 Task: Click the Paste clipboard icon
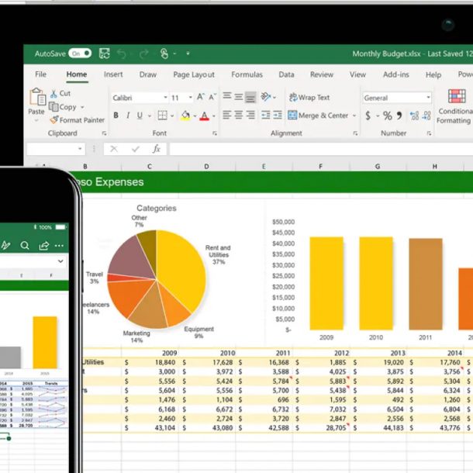click(x=37, y=96)
